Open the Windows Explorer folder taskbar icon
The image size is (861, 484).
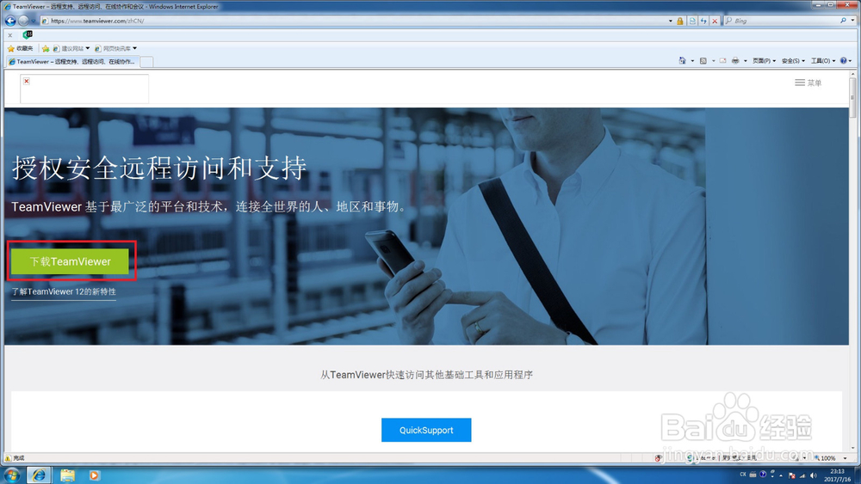[x=67, y=475]
